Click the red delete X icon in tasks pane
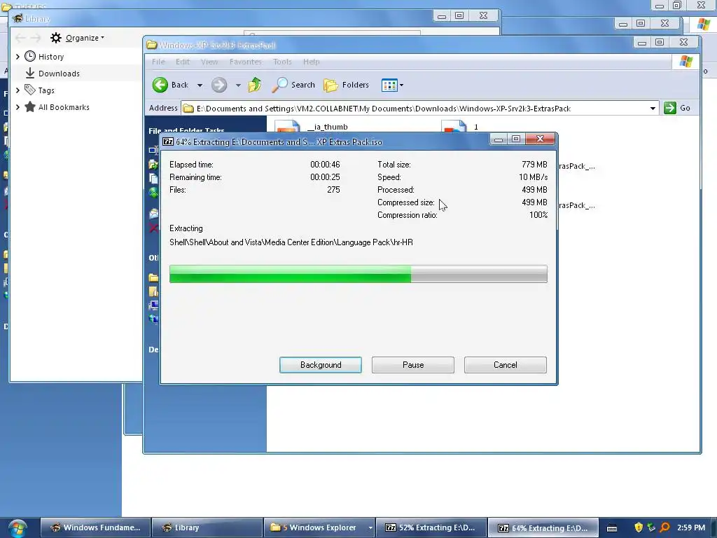This screenshot has height=538, width=717. [153, 228]
